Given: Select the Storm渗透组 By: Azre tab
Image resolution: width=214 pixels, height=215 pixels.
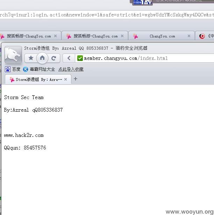Looking at the screenshot, I should tap(38, 79).
